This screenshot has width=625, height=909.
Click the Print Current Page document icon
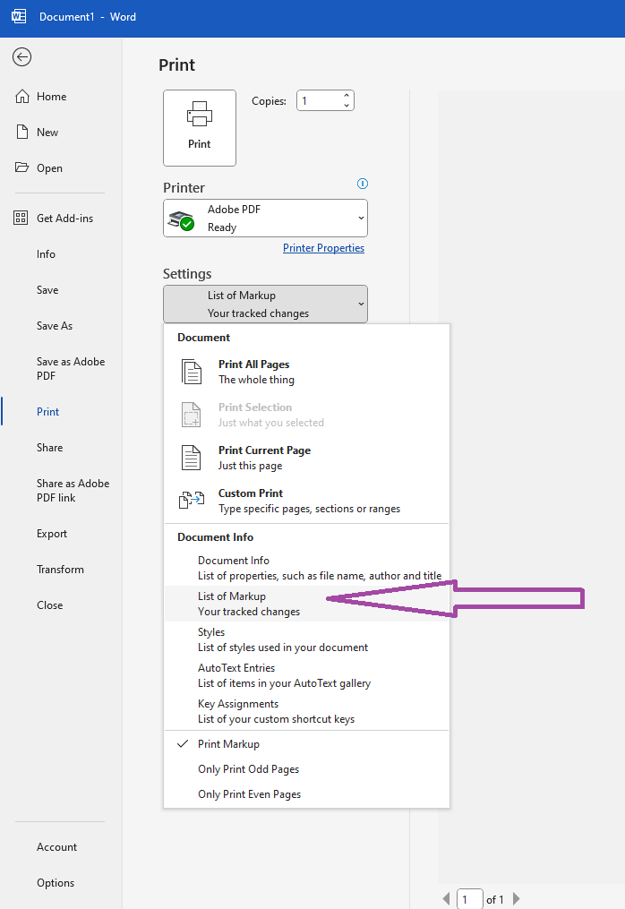(192, 458)
